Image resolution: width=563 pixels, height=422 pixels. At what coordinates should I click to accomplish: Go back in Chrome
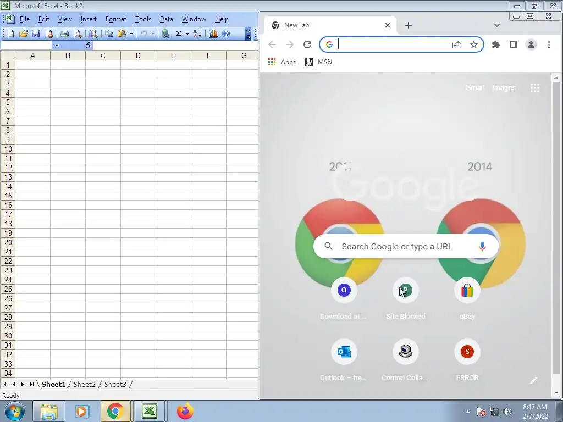[272, 45]
